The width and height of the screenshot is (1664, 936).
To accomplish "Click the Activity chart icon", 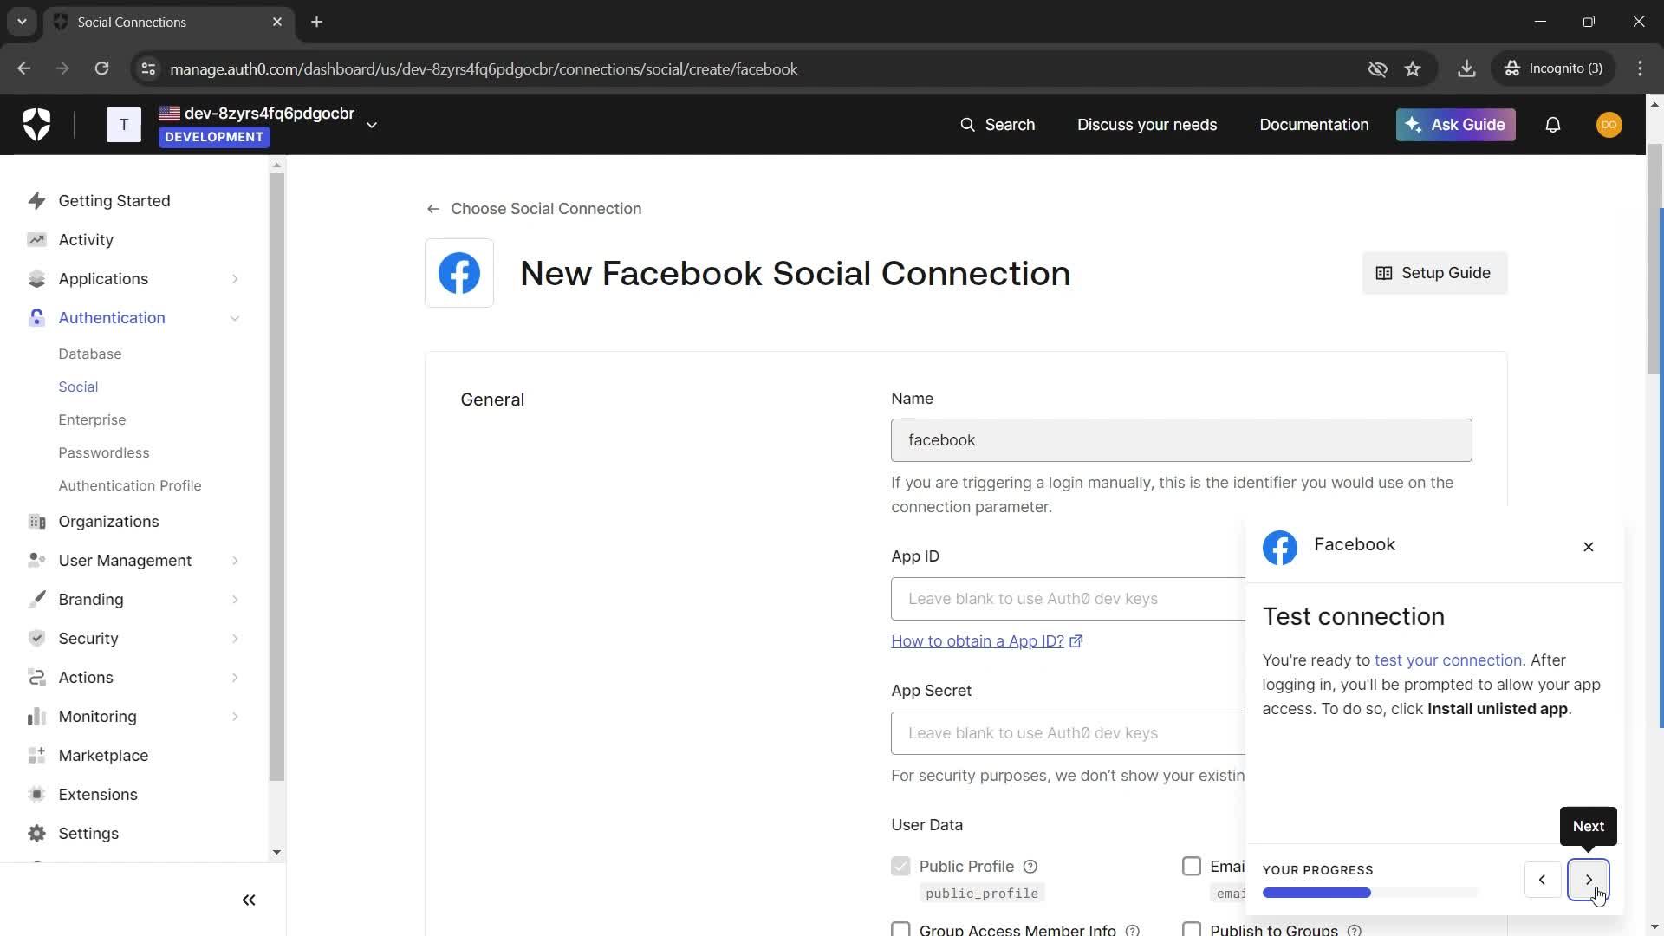I will [36, 240].
